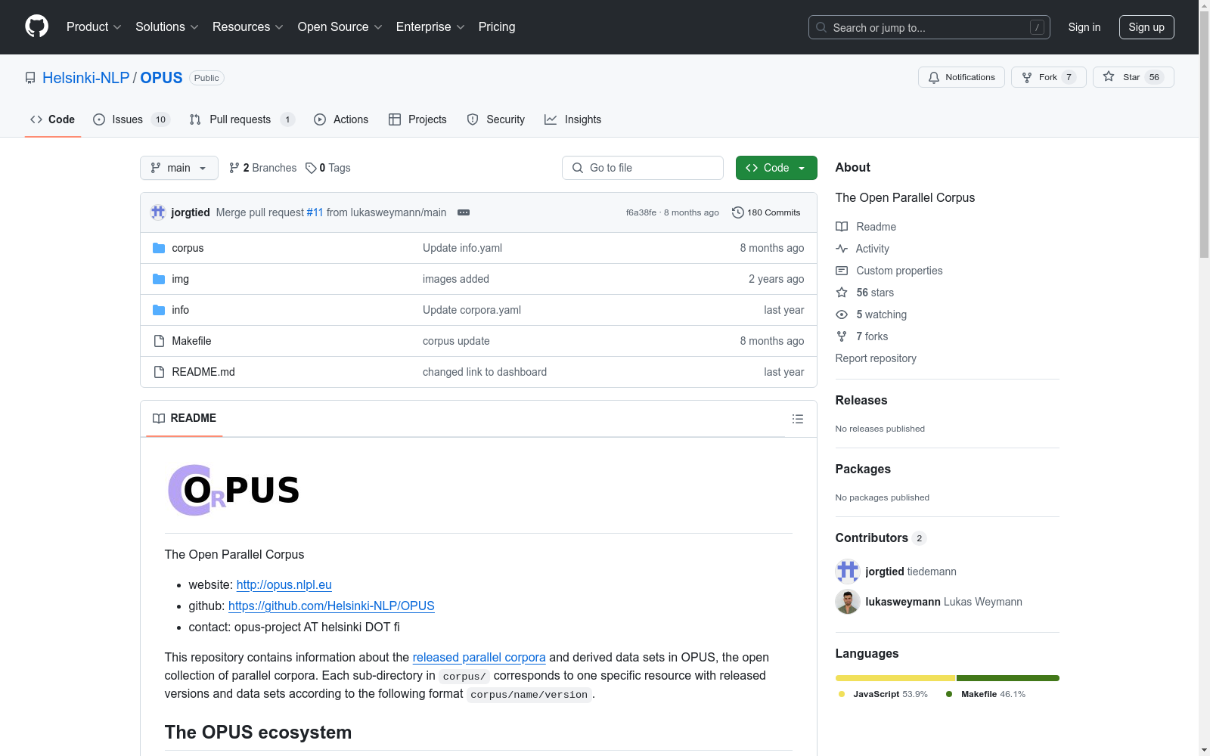Open the main branch selector dropdown
The image size is (1210, 756).
click(179, 168)
